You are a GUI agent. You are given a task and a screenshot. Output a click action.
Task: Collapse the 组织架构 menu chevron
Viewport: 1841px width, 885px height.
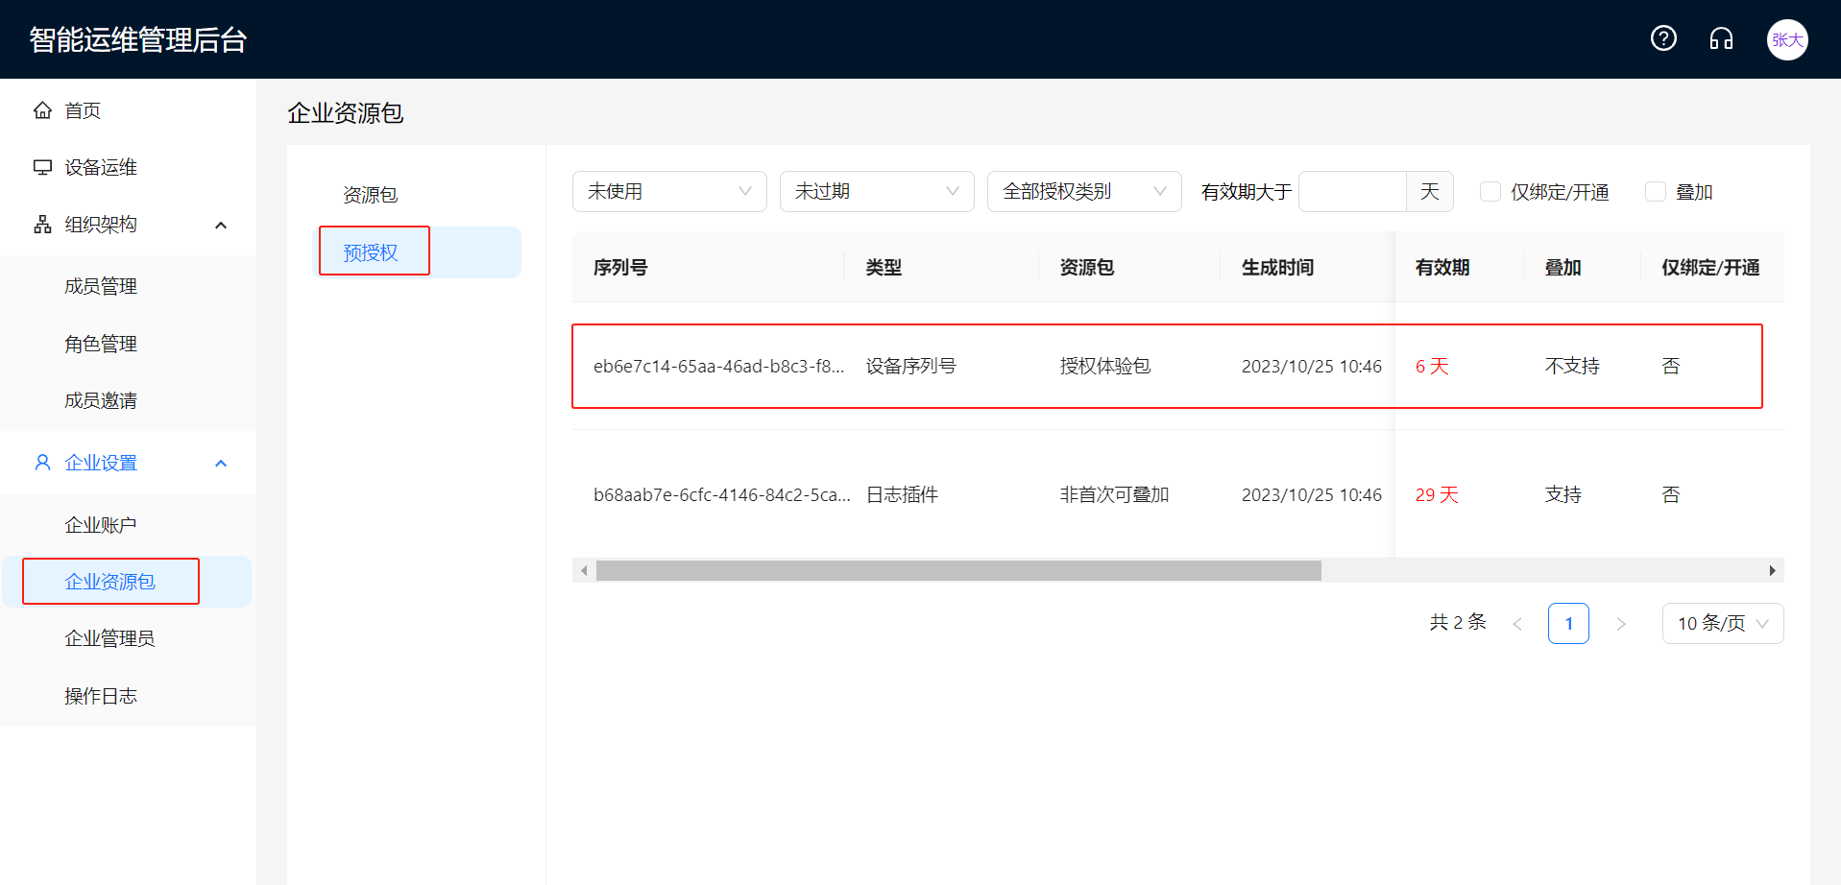click(221, 225)
